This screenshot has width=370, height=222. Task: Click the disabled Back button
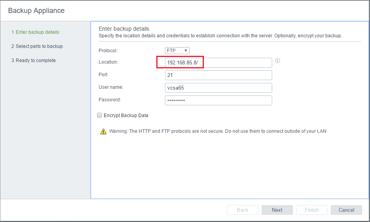(x=242, y=210)
